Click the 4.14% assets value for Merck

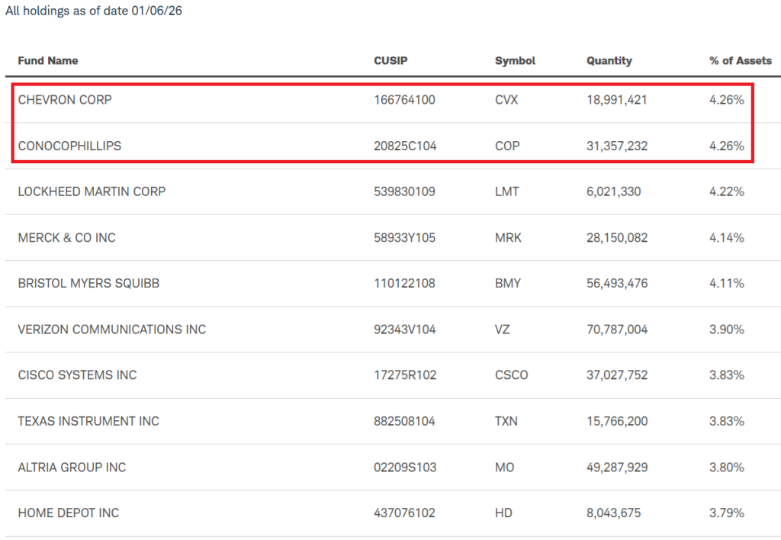726,237
